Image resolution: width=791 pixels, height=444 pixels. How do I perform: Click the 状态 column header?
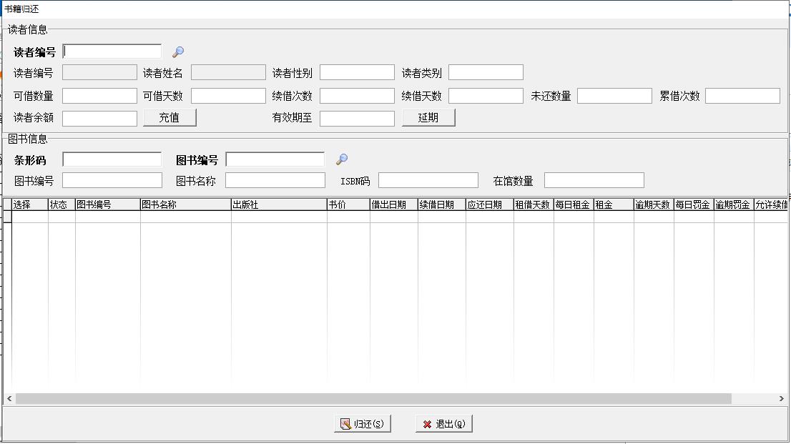coord(62,205)
